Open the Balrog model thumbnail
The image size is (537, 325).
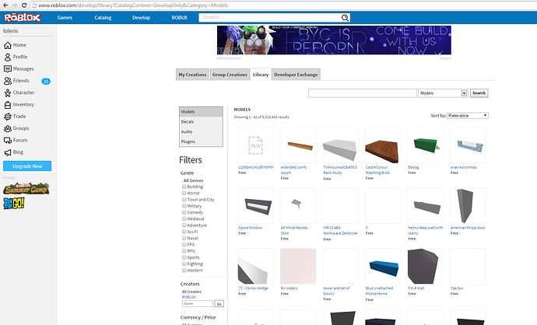(x=426, y=145)
